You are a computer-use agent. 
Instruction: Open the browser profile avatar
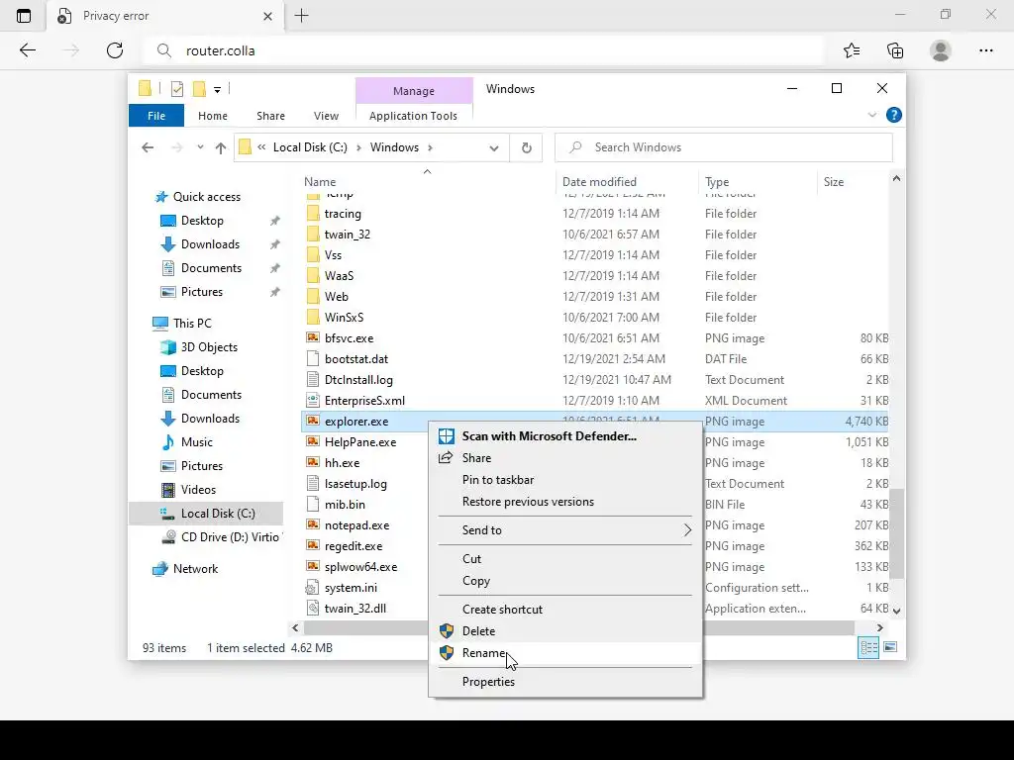pos(941,50)
